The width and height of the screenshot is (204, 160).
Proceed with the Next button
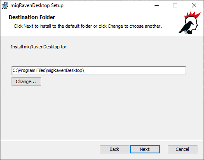pos(145,149)
